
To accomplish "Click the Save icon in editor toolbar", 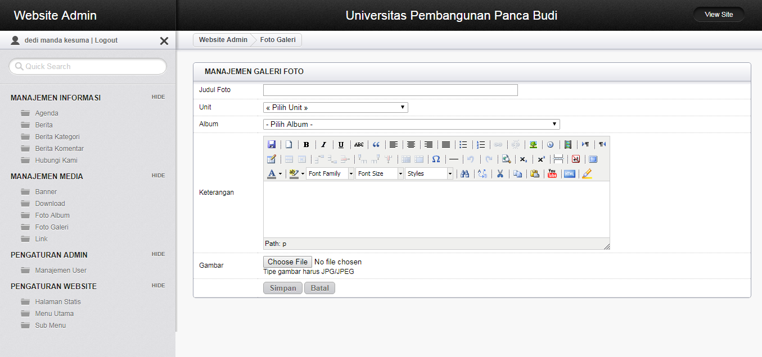I will tap(272, 144).
